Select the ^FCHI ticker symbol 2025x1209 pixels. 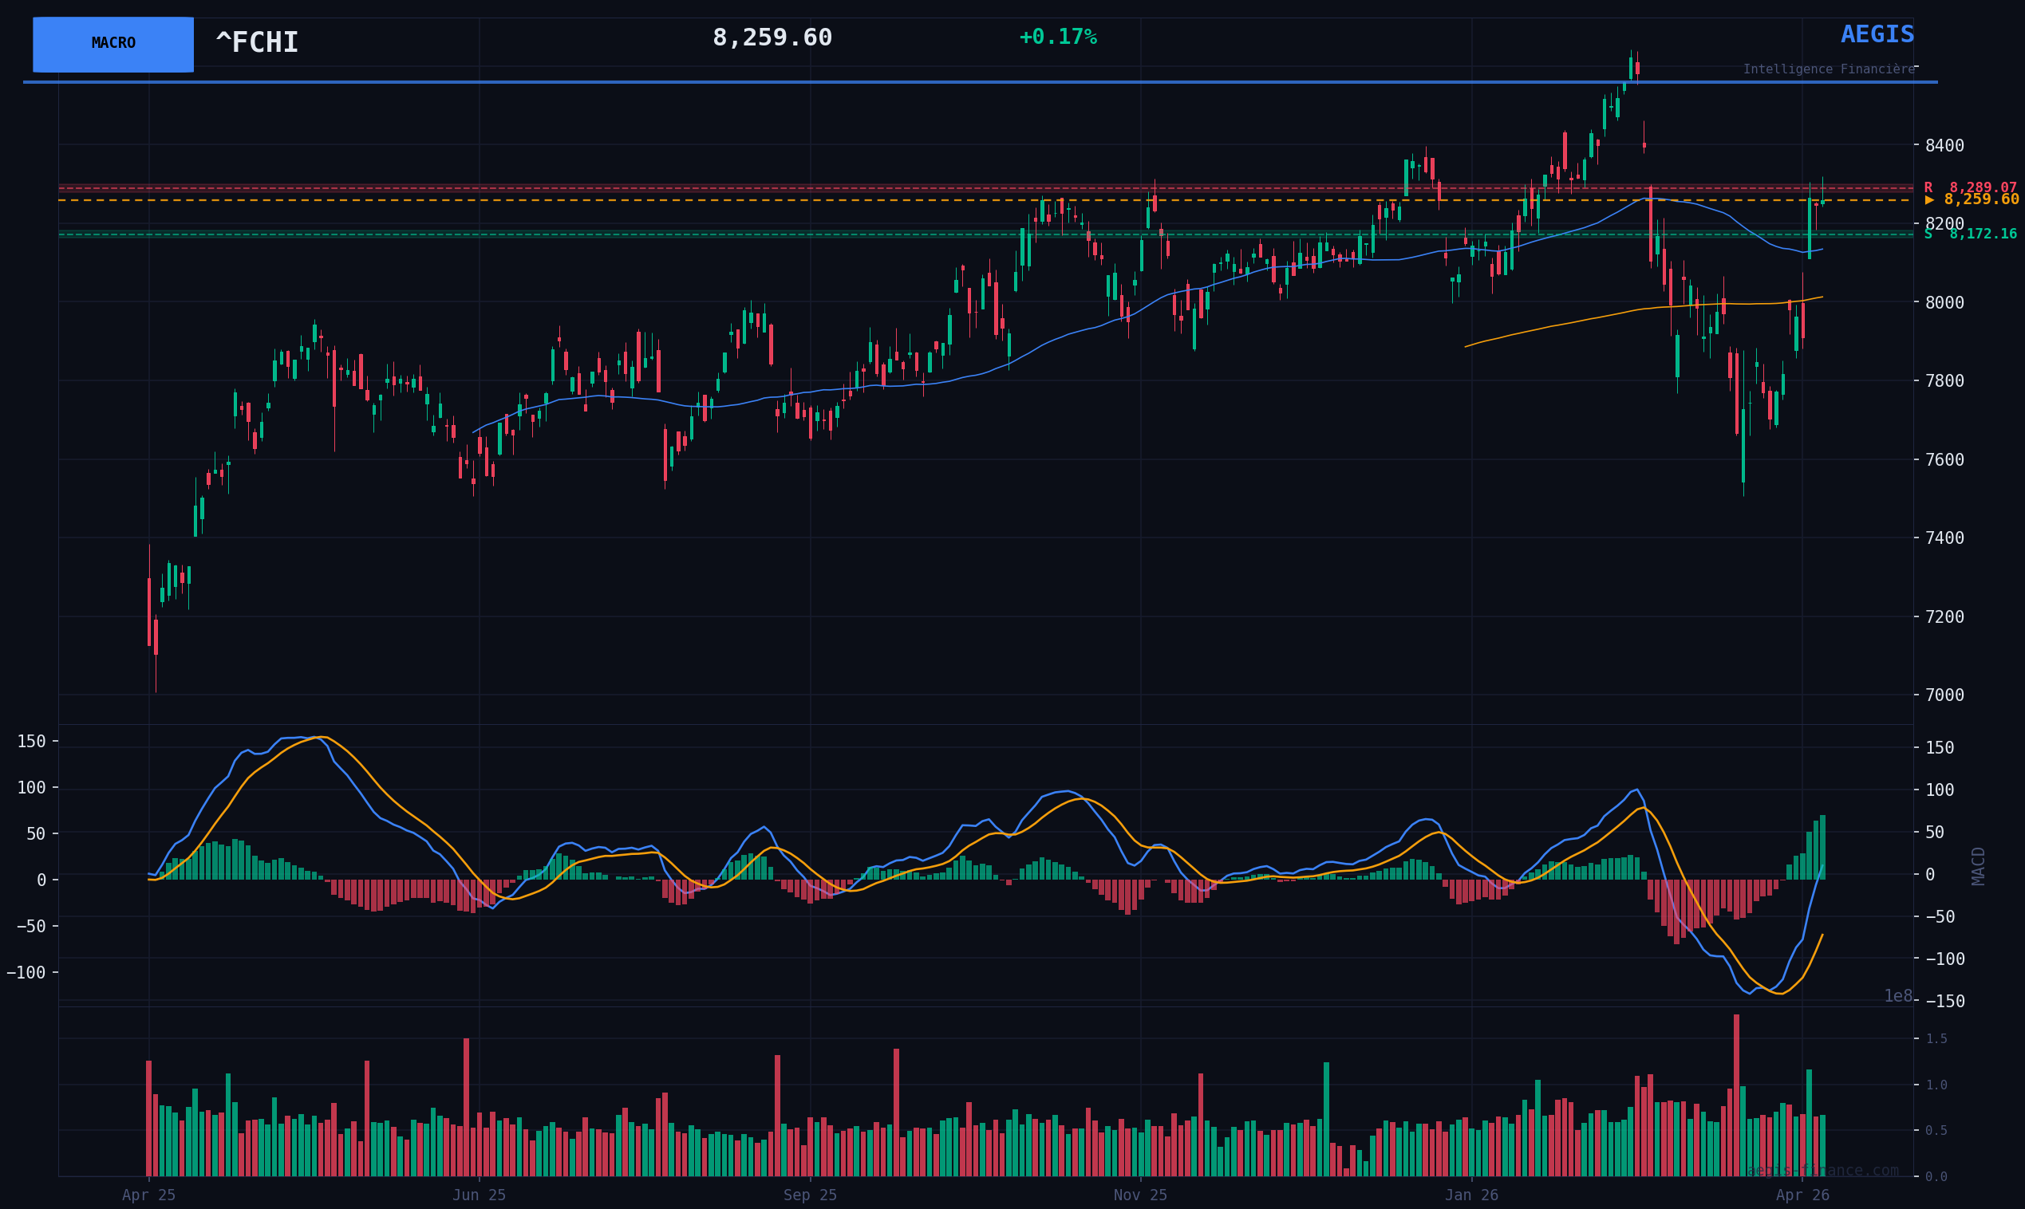(257, 42)
